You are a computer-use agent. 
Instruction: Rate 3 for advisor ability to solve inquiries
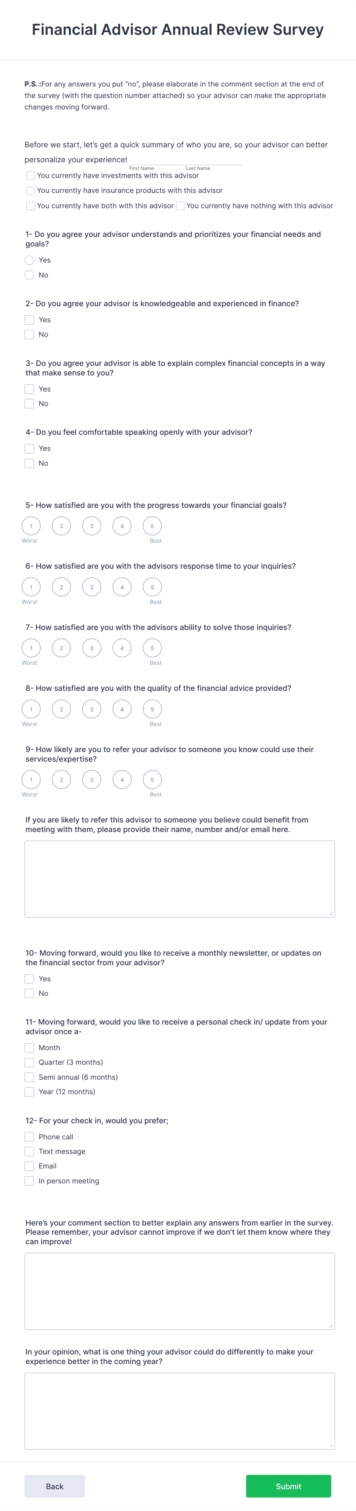pyautogui.click(x=91, y=648)
